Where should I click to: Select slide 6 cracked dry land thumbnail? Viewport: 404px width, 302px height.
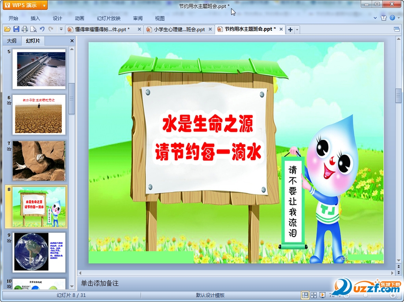click(39, 115)
